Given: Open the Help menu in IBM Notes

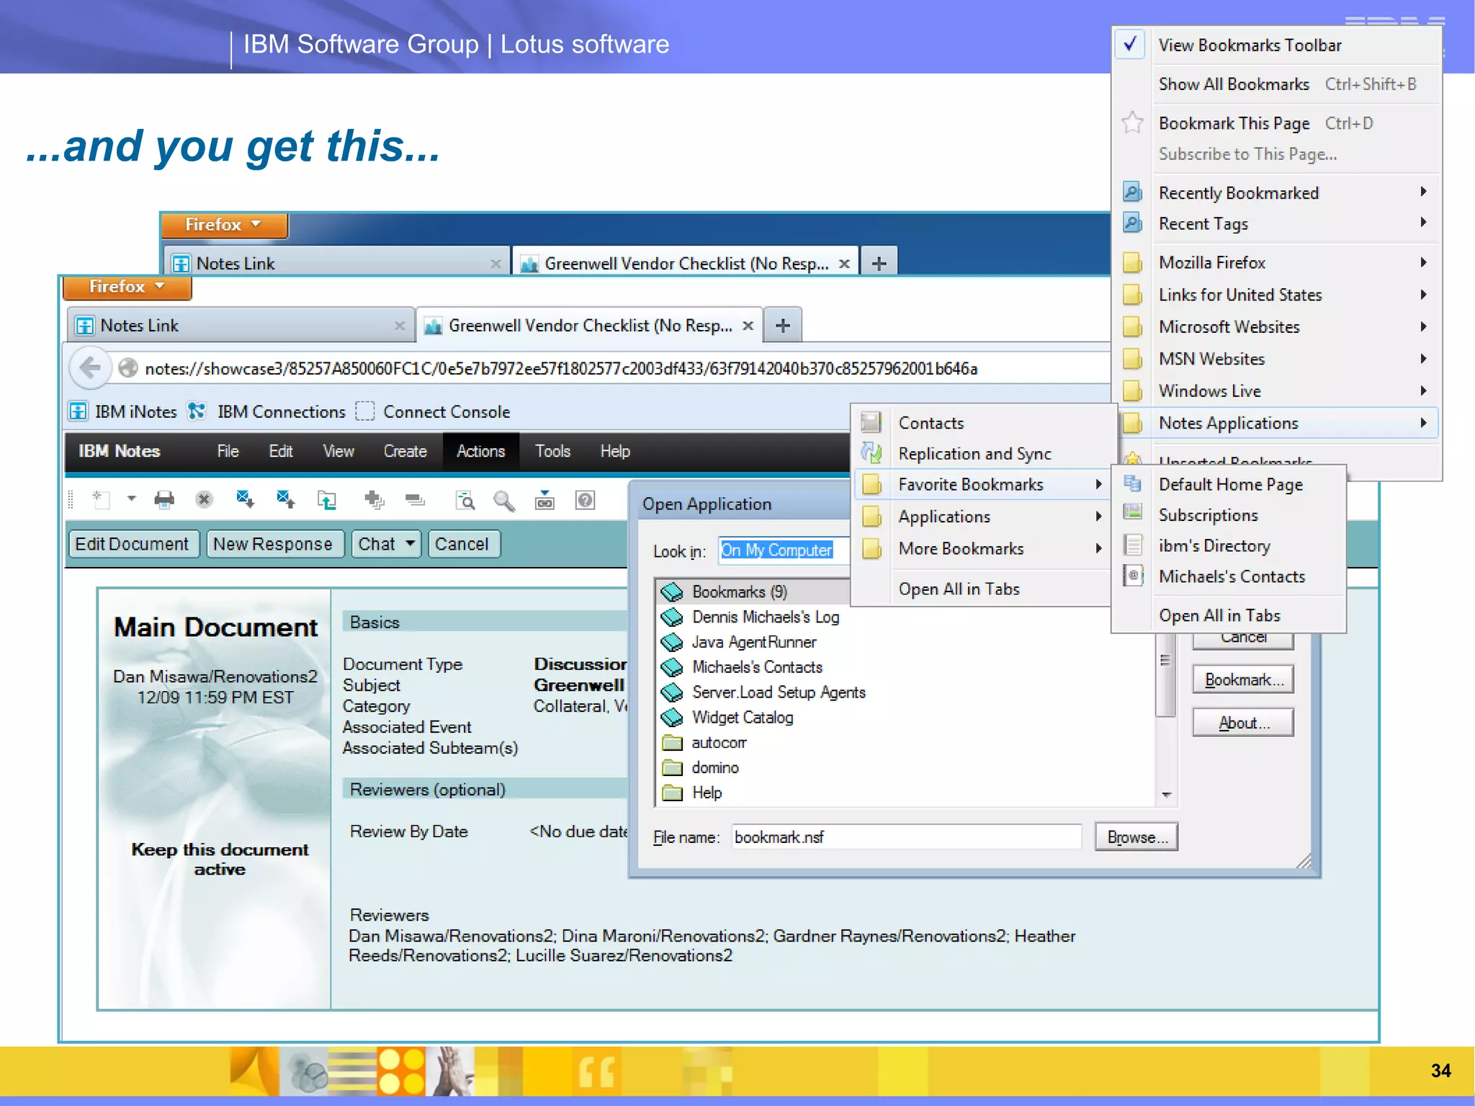Looking at the screenshot, I should click(615, 451).
